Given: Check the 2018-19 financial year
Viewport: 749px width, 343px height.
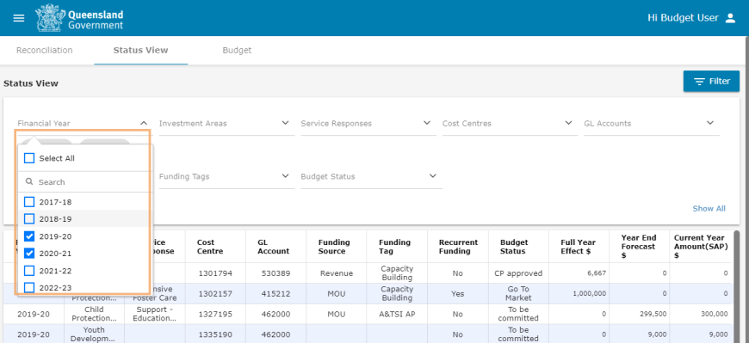Looking at the screenshot, I should [29, 219].
